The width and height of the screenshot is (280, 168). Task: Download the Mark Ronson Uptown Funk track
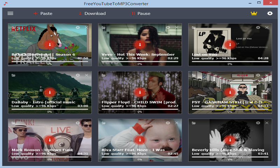point(50,140)
